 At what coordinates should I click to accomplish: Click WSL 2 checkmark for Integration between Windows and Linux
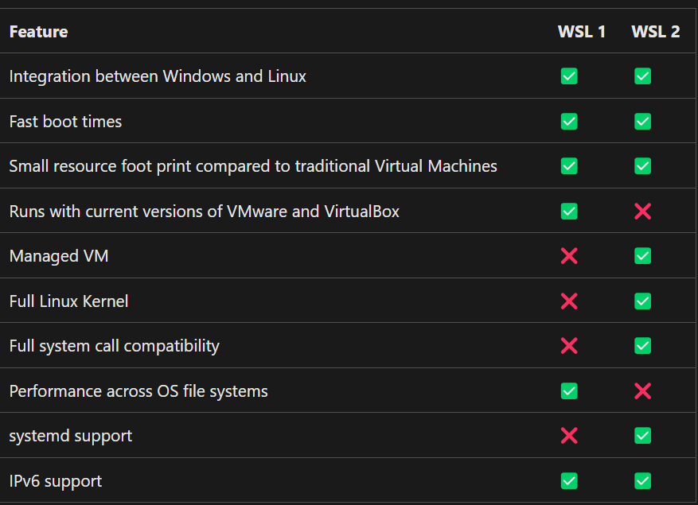click(x=642, y=76)
